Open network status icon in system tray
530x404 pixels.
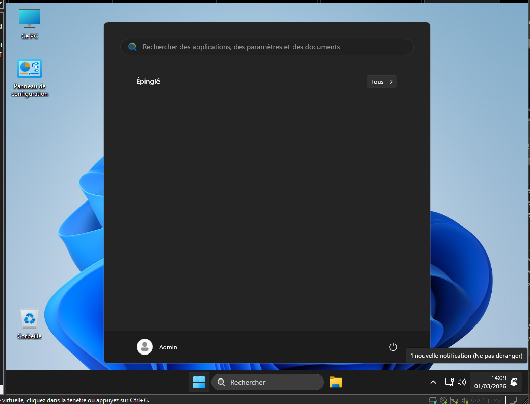[x=449, y=383]
